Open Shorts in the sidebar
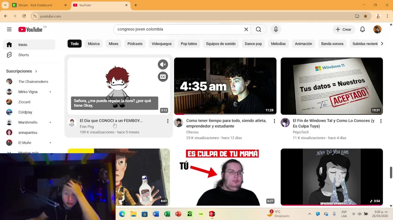Viewport: 393px width, 220px height. pos(29,55)
